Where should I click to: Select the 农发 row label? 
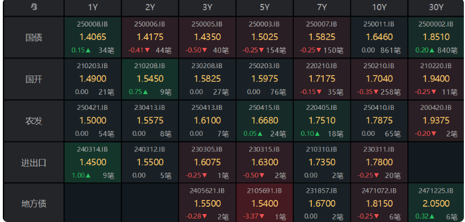coord(34,121)
